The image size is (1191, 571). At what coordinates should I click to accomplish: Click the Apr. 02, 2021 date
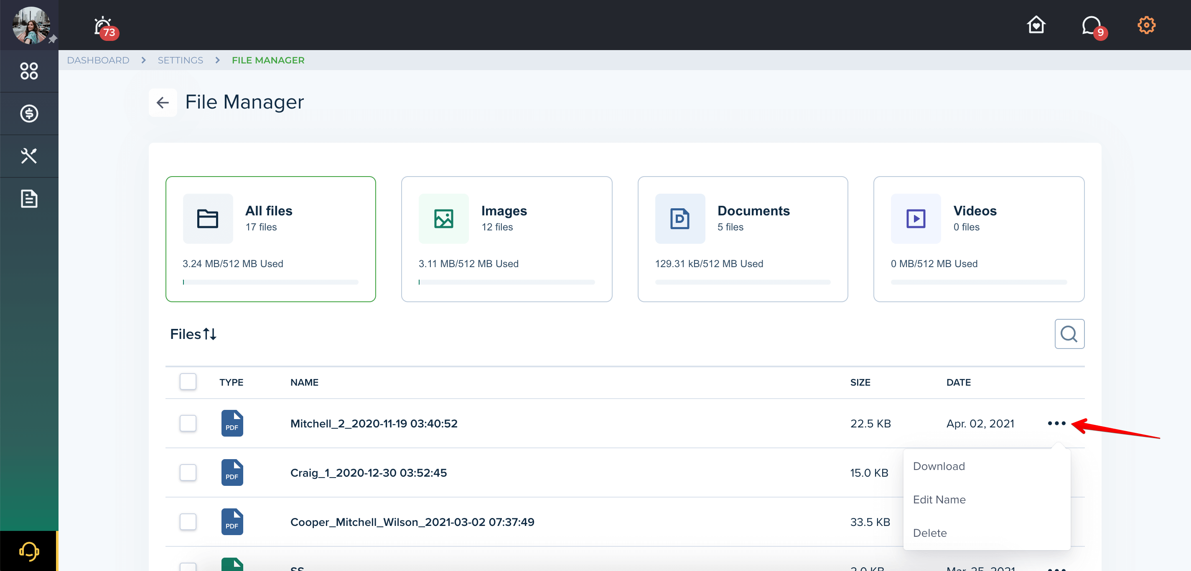click(x=980, y=423)
